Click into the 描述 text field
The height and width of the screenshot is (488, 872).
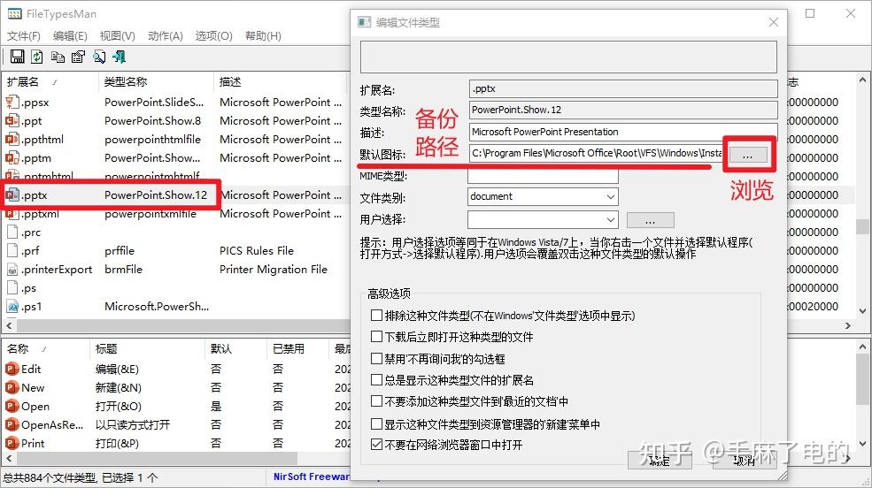(623, 132)
